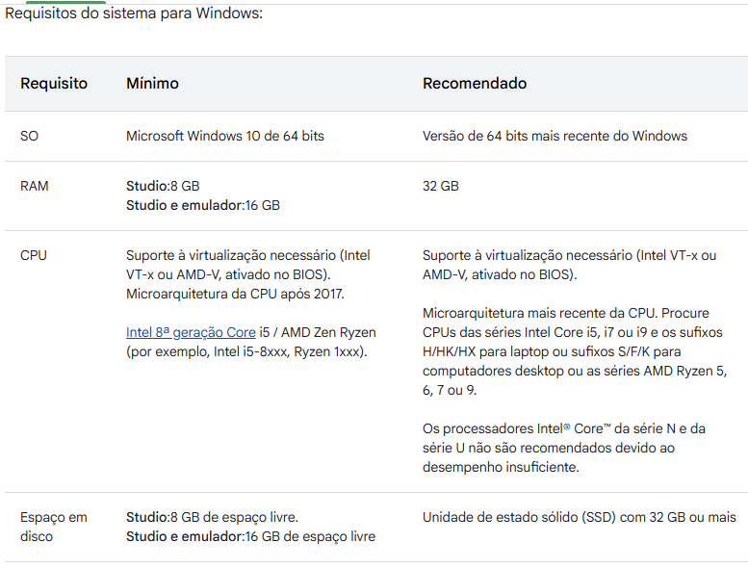The image size is (748, 568).
Task: Click the "Versão de 64 bits mais recente" cell
Action: 555,136
